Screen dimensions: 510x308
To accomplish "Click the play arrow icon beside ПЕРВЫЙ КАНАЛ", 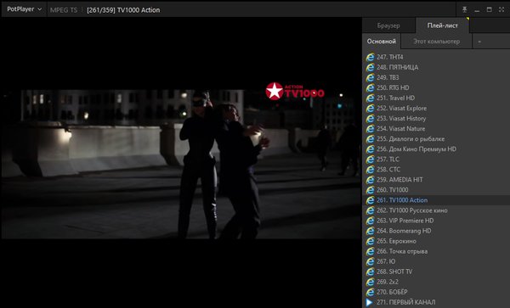I will (369, 302).
